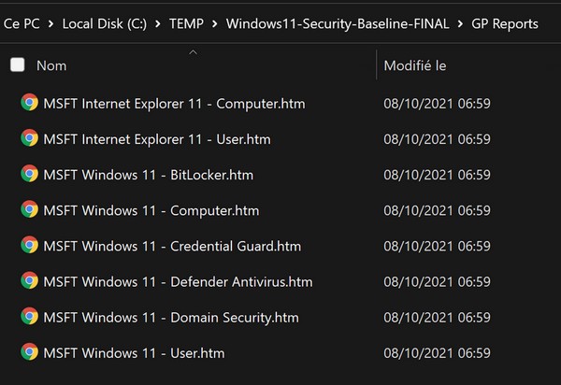The height and width of the screenshot is (385, 561).
Task: Expand chevron after TEMP breadcrumb
Action: click(215, 23)
